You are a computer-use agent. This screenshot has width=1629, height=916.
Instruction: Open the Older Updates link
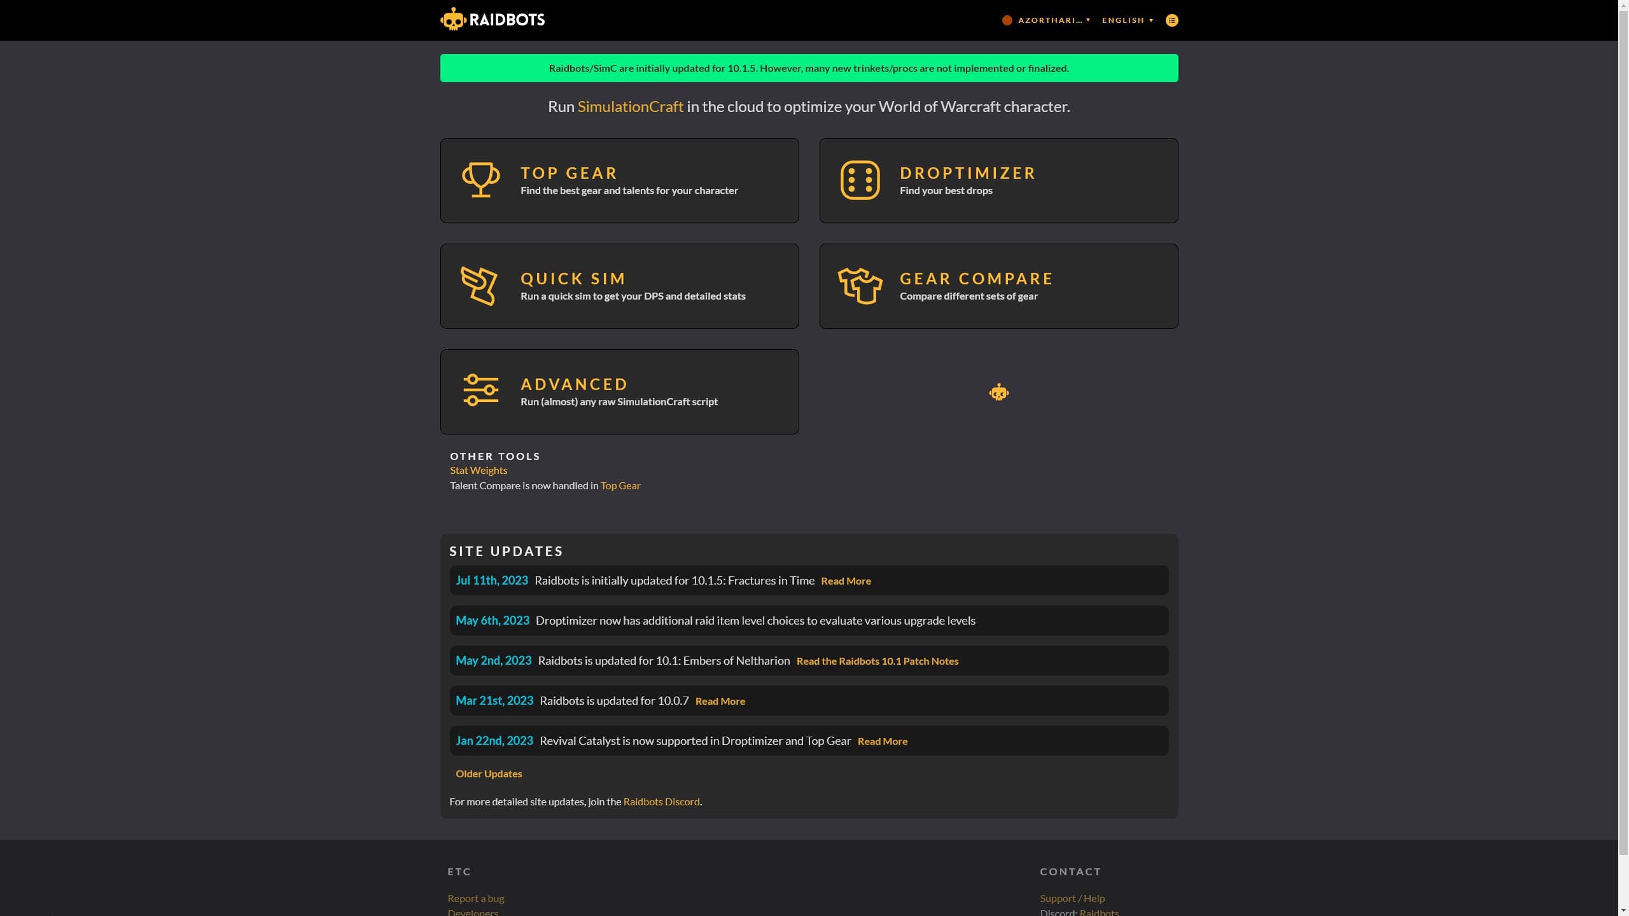pos(488,774)
